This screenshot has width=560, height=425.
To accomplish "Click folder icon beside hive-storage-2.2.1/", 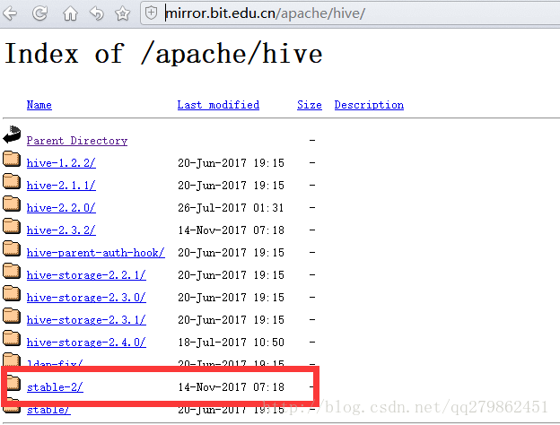I will click(x=12, y=271).
